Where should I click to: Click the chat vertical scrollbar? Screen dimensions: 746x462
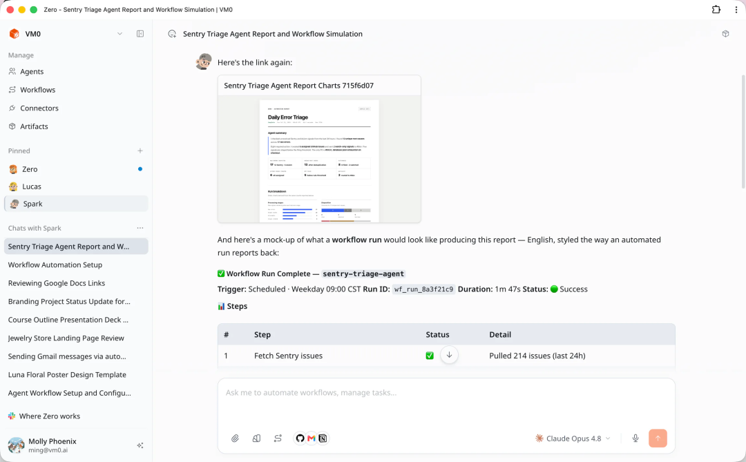click(x=743, y=131)
